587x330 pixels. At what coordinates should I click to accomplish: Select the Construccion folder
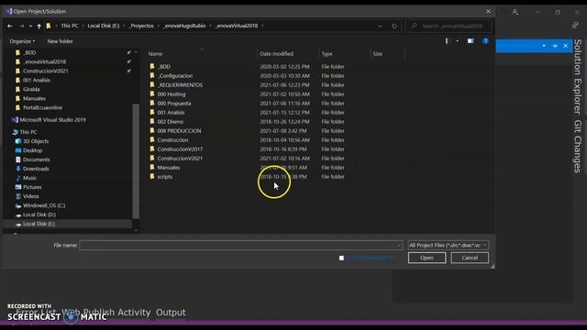pyautogui.click(x=172, y=140)
